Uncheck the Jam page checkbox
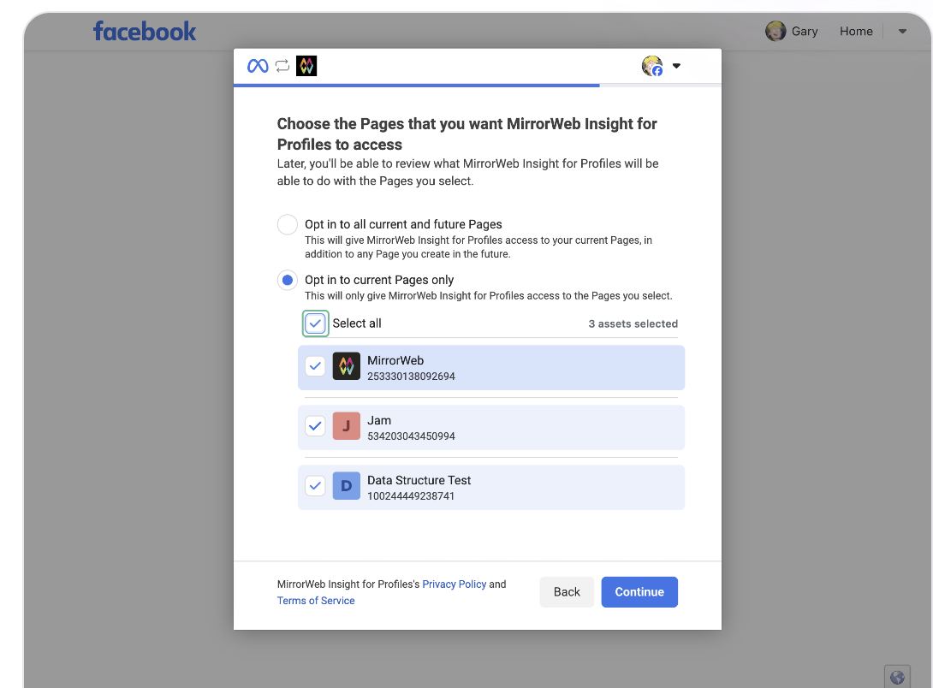This screenshot has height=688, width=933. [315, 426]
